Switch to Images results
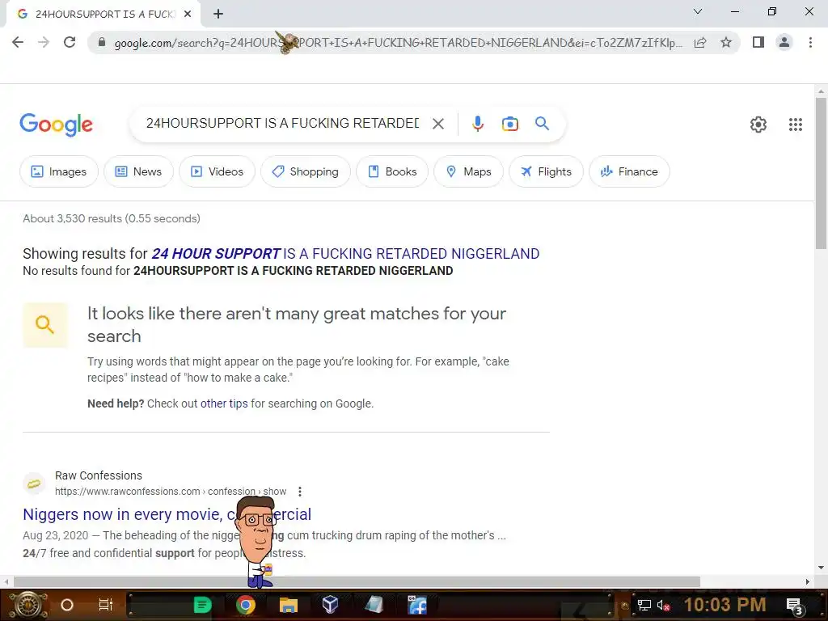This screenshot has height=621, width=828. tap(58, 171)
